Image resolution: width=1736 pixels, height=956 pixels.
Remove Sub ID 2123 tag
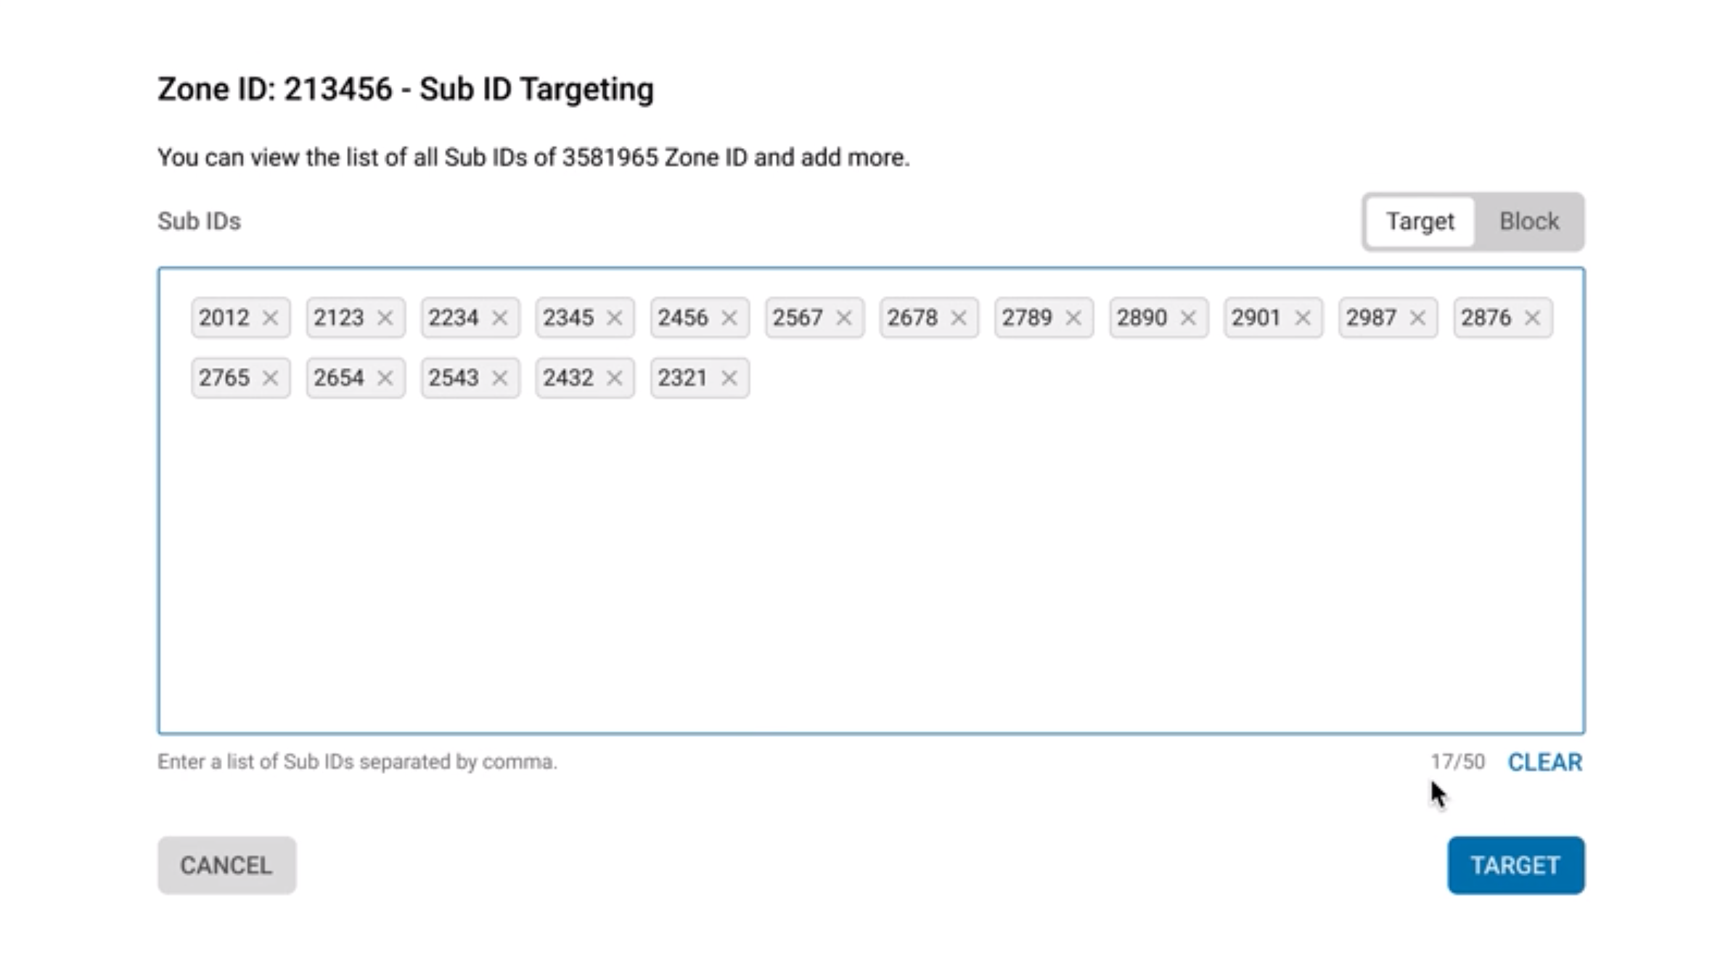click(386, 318)
